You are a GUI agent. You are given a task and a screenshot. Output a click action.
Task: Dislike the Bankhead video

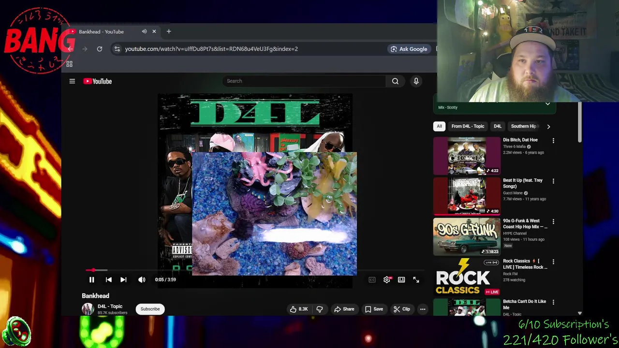[320, 309]
